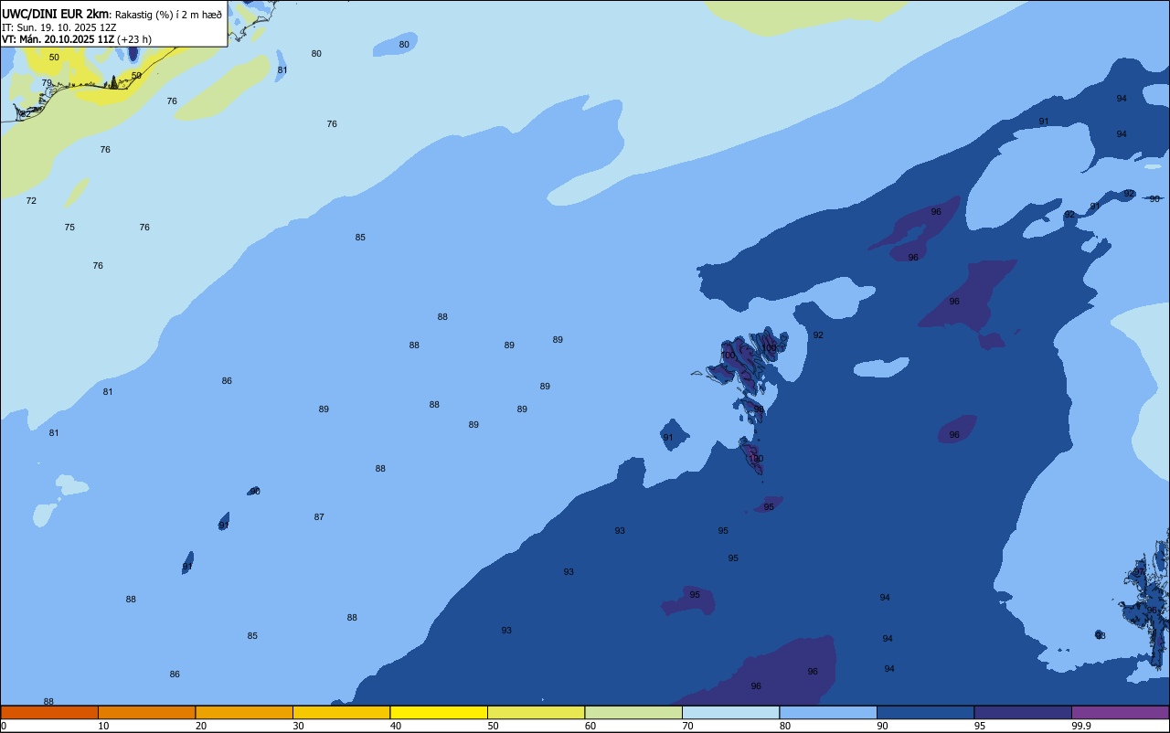Click the pale blue 70–80 legend swatch
This screenshot has height=733, width=1170.
pyautogui.click(x=730, y=712)
